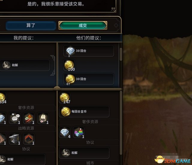Select my coal strategic resource

point(29,139)
